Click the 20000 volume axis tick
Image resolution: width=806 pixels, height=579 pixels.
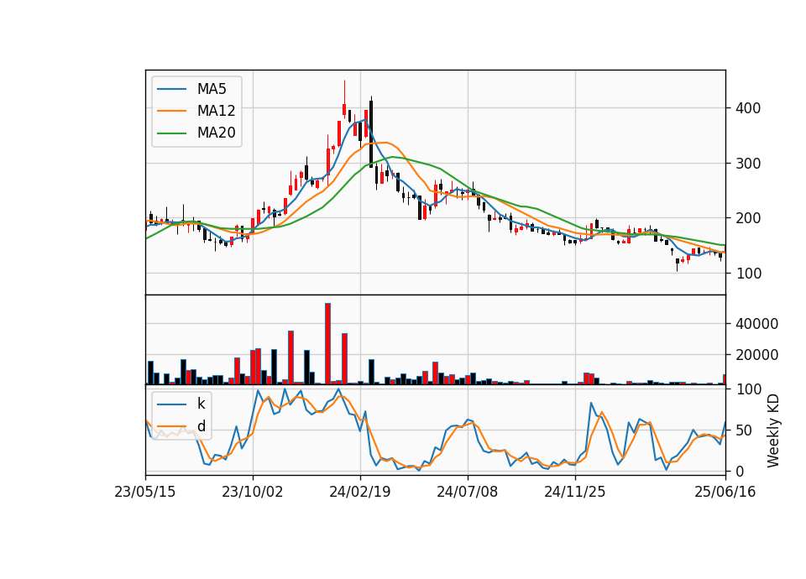click(756, 354)
